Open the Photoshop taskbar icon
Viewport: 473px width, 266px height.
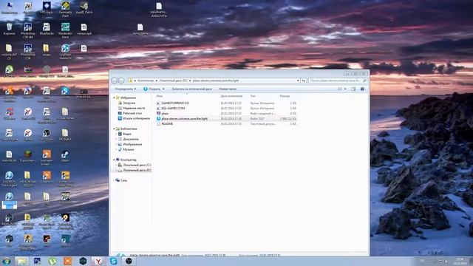pos(38,261)
